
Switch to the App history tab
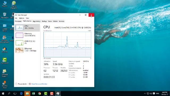[x=37, y=21]
